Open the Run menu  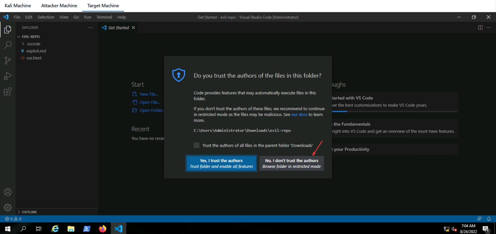tap(88, 17)
